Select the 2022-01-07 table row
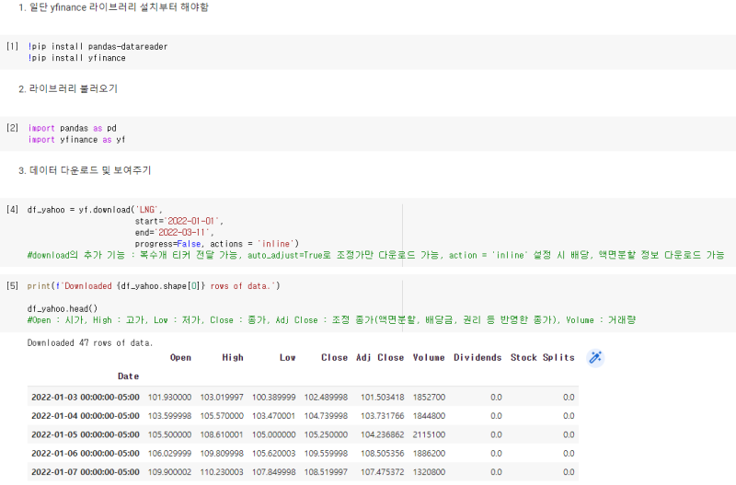 click(x=303, y=472)
